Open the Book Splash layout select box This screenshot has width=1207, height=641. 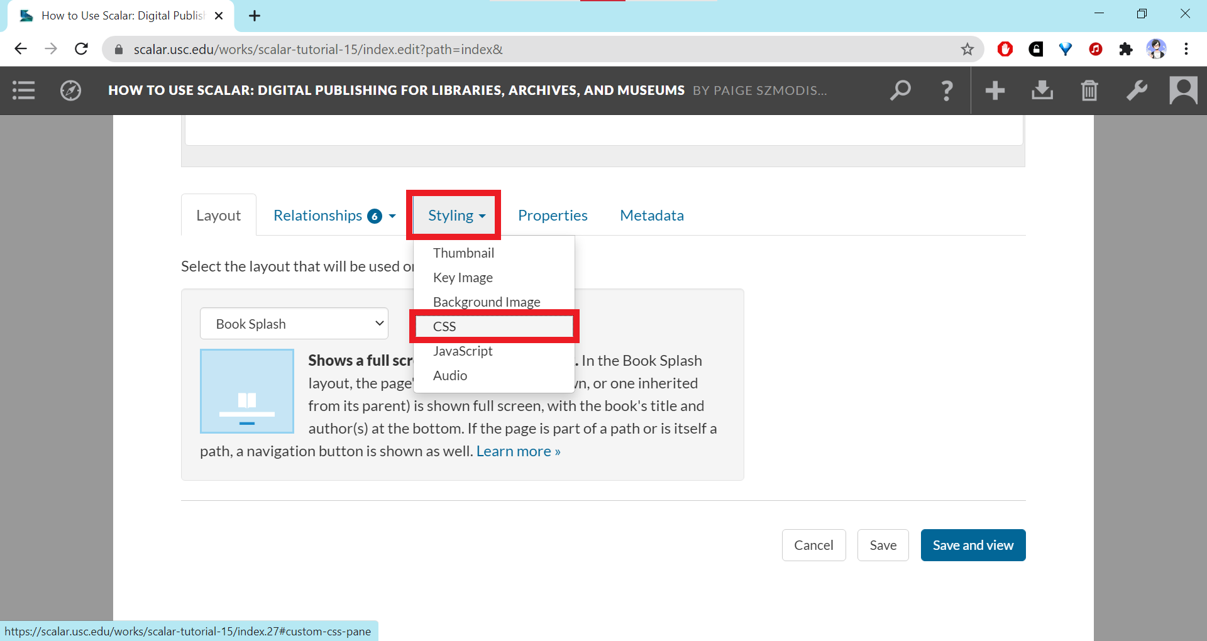(x=294, y=324)
